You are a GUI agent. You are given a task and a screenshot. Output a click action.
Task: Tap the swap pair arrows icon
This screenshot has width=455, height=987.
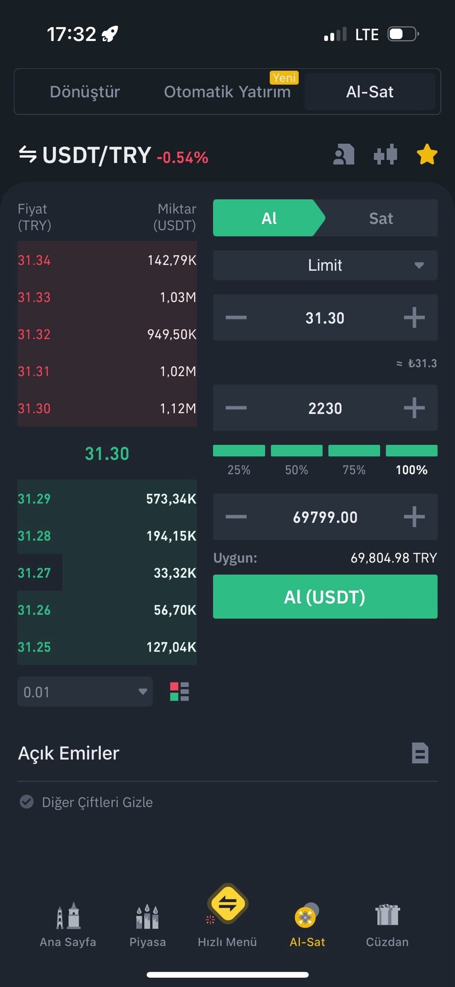pos(27,155)
